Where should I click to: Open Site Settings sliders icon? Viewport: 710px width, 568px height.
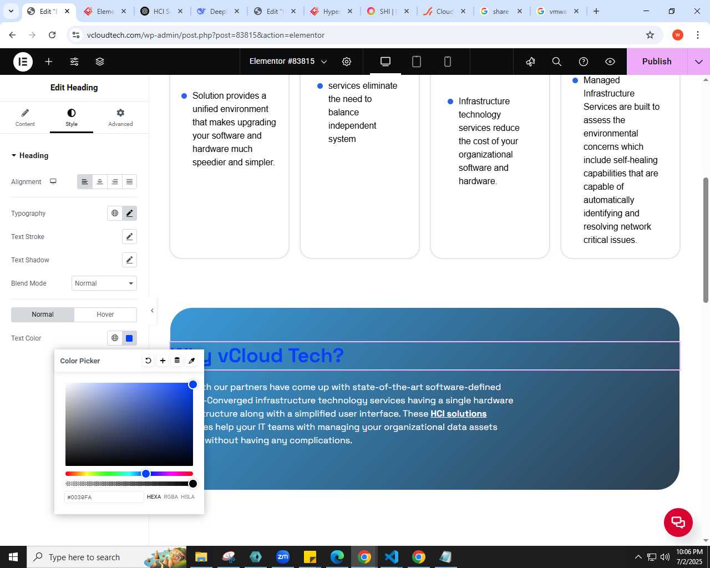(x=74, y=62)
